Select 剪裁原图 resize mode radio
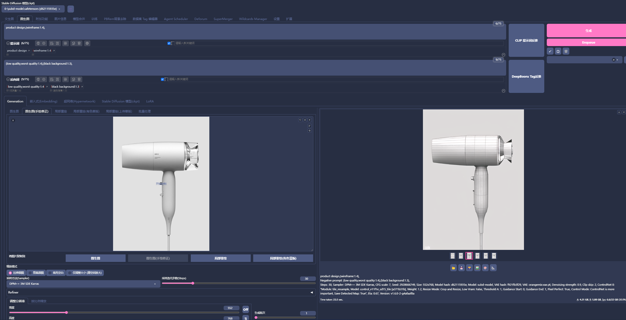This screenshot has width=626, height=320. (x=30, y=273)
